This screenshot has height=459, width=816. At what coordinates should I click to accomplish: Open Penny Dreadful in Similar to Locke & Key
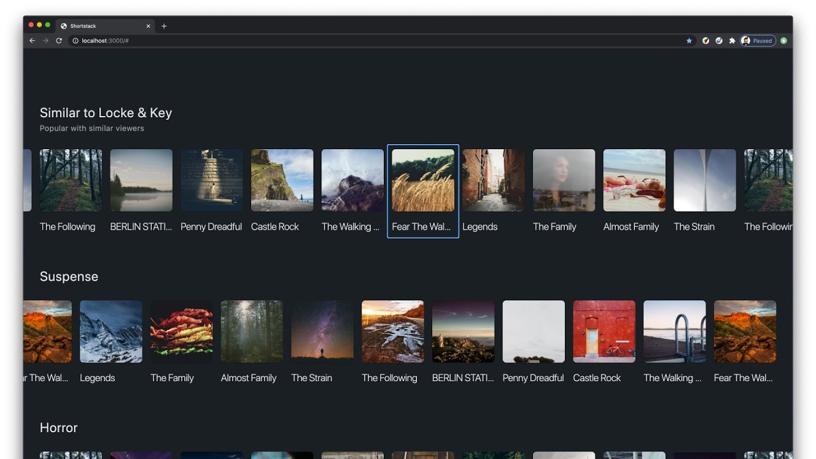tap(212, 191)
